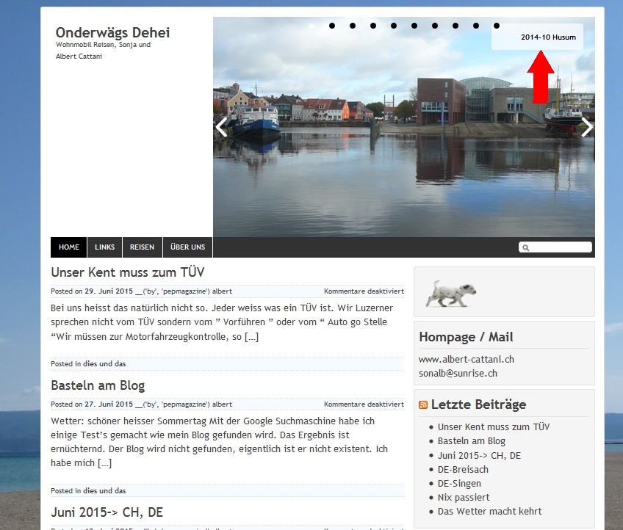Viewport: 623px width, 530px height.
Task: Open the HOME menu item
Action: tap(69, 247)
